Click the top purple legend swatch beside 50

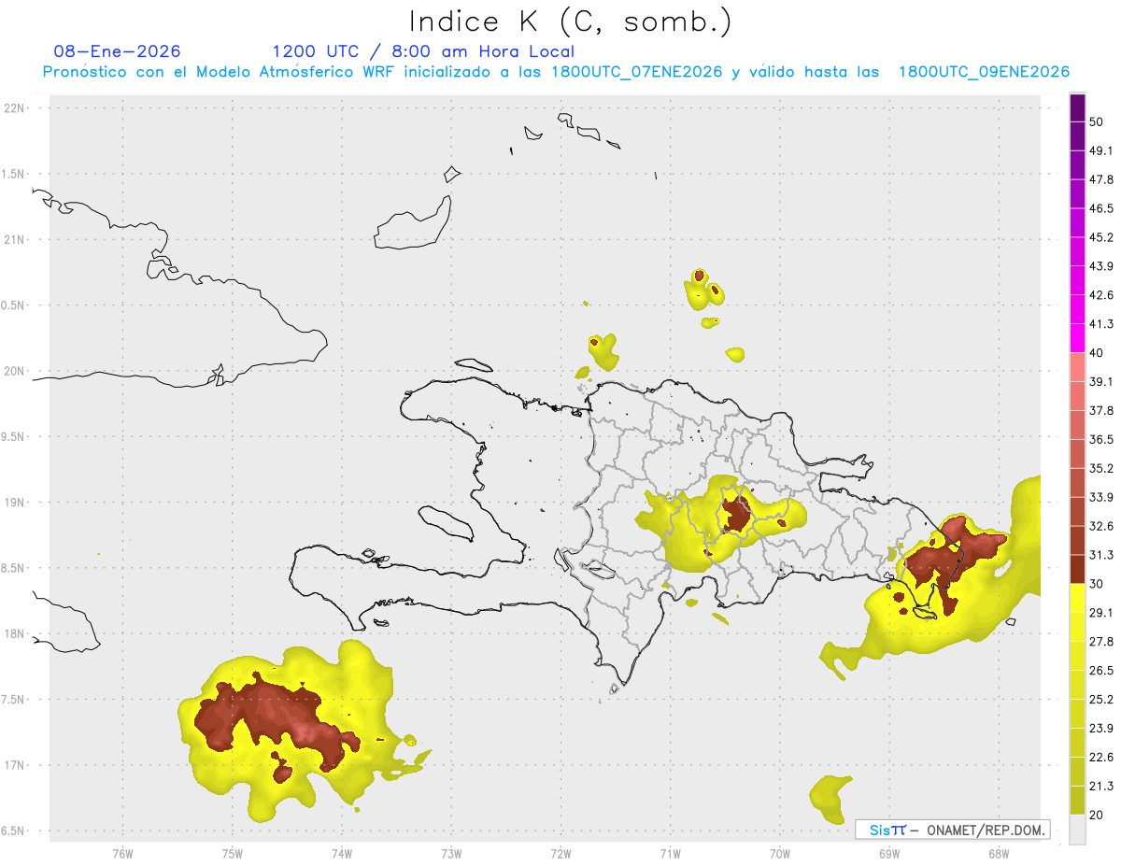click(x=1077, y=108)
